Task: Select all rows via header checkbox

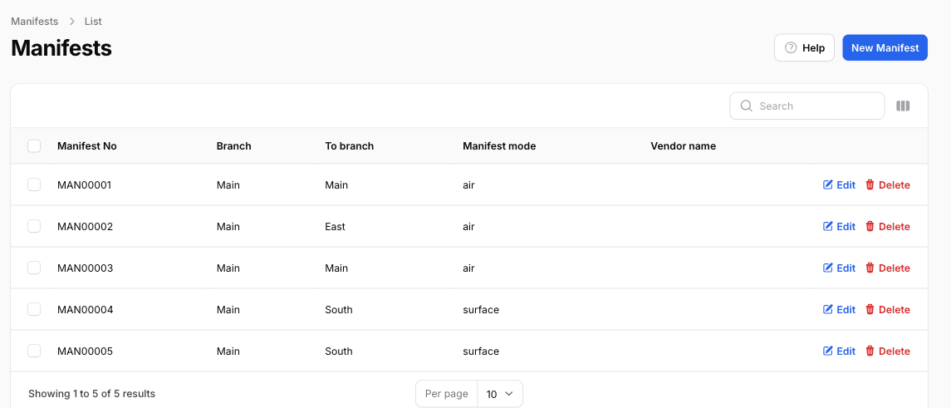Action: click(x=34, y=145)
